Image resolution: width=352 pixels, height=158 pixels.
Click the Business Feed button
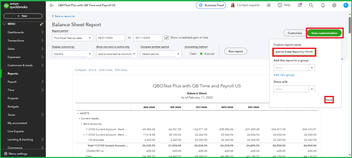click(x=211, y=5)
